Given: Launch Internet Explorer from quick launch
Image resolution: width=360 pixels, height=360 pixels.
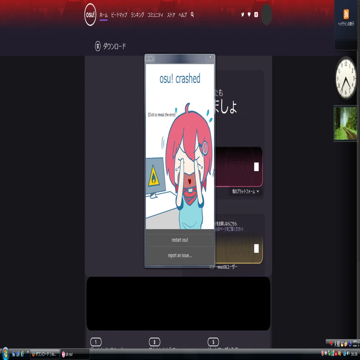Looking at the screenshot, I should pyautogui.click(x=22, y=354).
